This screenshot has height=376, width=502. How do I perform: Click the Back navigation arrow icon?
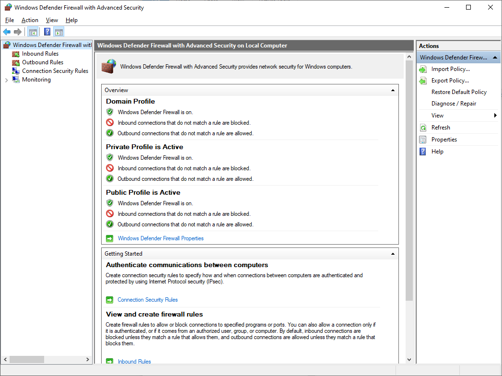6,32
